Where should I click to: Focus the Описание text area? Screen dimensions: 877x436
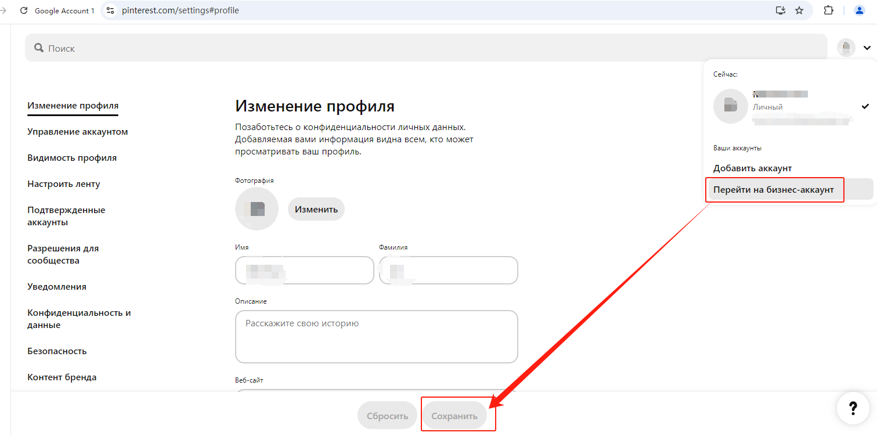click(377, 337)
